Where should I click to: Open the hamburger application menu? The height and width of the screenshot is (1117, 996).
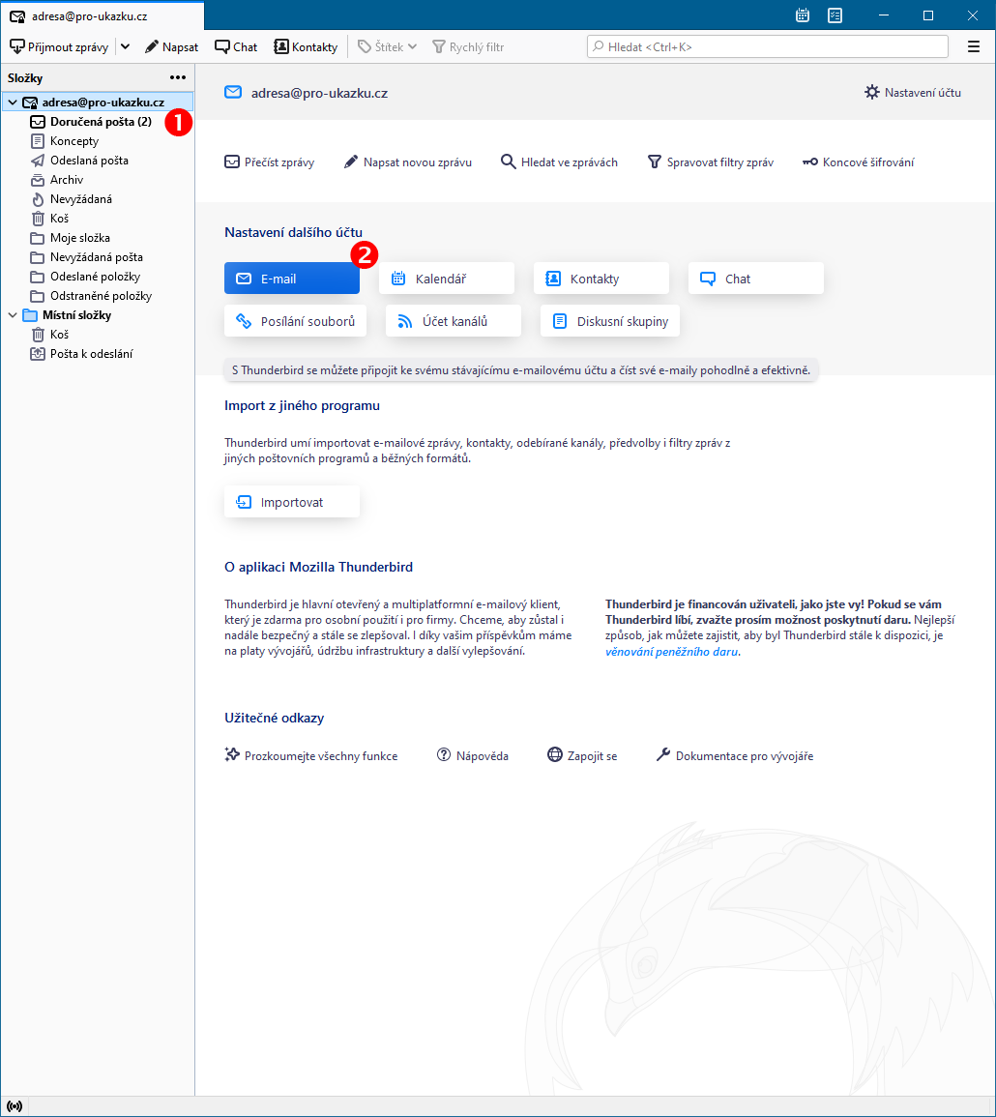(x=973, y=47)
